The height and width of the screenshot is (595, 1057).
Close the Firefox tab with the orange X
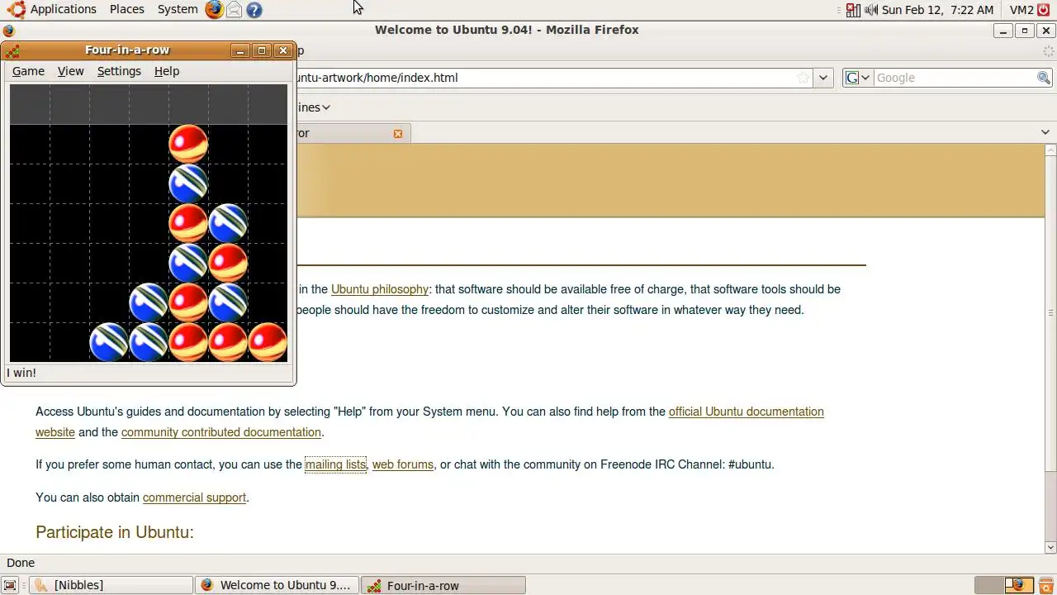[x=398, y=133]
